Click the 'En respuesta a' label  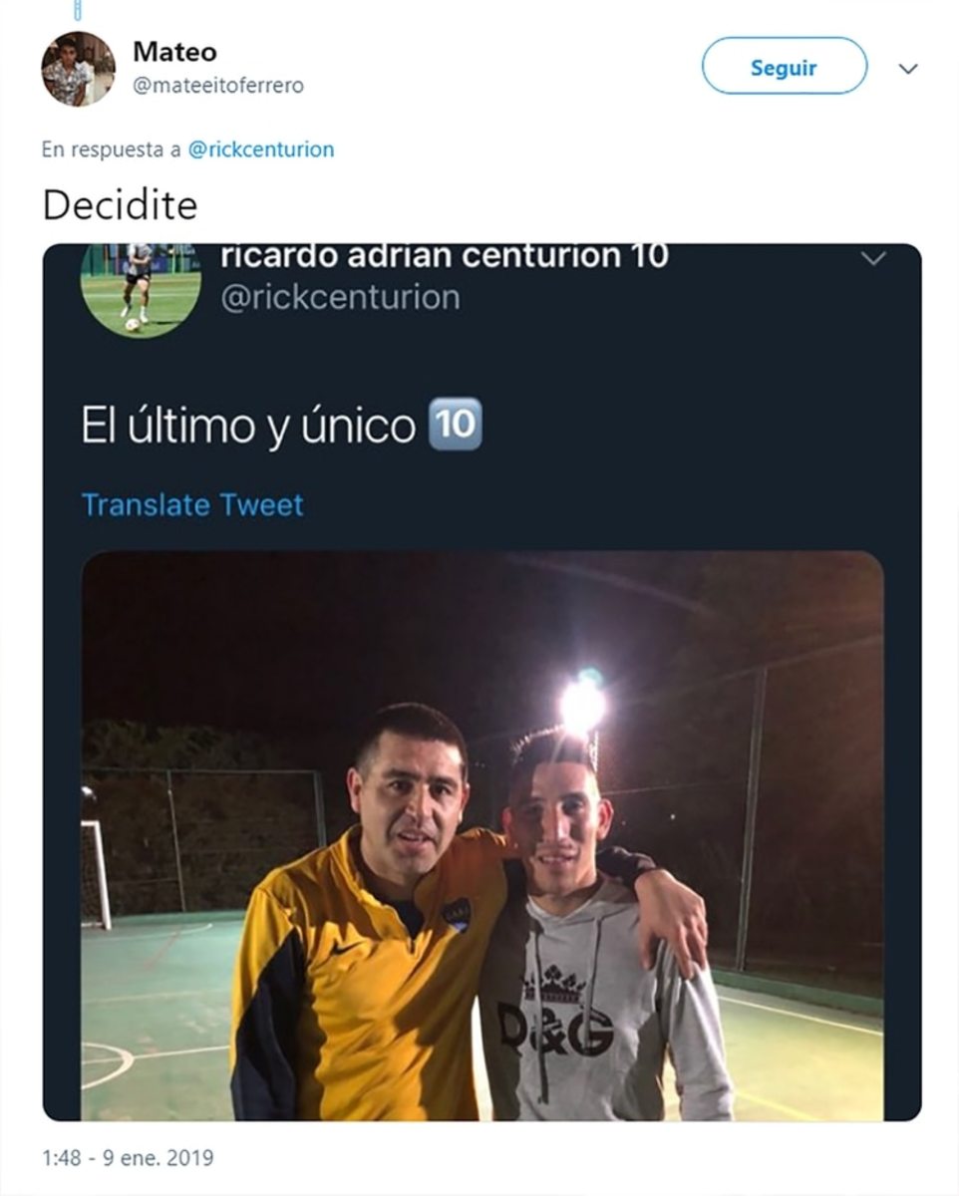[x=111, y=149]
